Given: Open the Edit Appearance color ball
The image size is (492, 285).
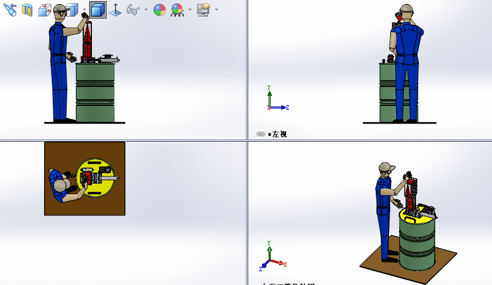Looking at the screenshot, I should [160, 10].
